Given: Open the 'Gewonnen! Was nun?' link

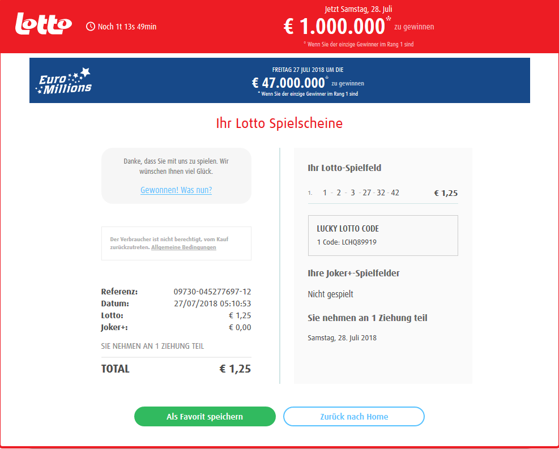Looking at the screenshot, I should click(x=176, y=190).
